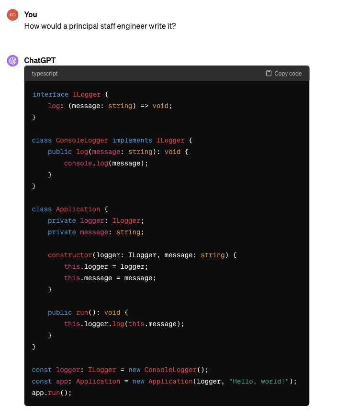Click the "You" sender name
The image size is (337, 417).
click(x=31, y=15)
